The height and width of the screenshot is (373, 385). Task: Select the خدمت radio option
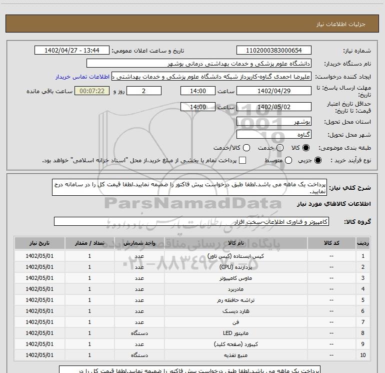click(x=279, y=148)
